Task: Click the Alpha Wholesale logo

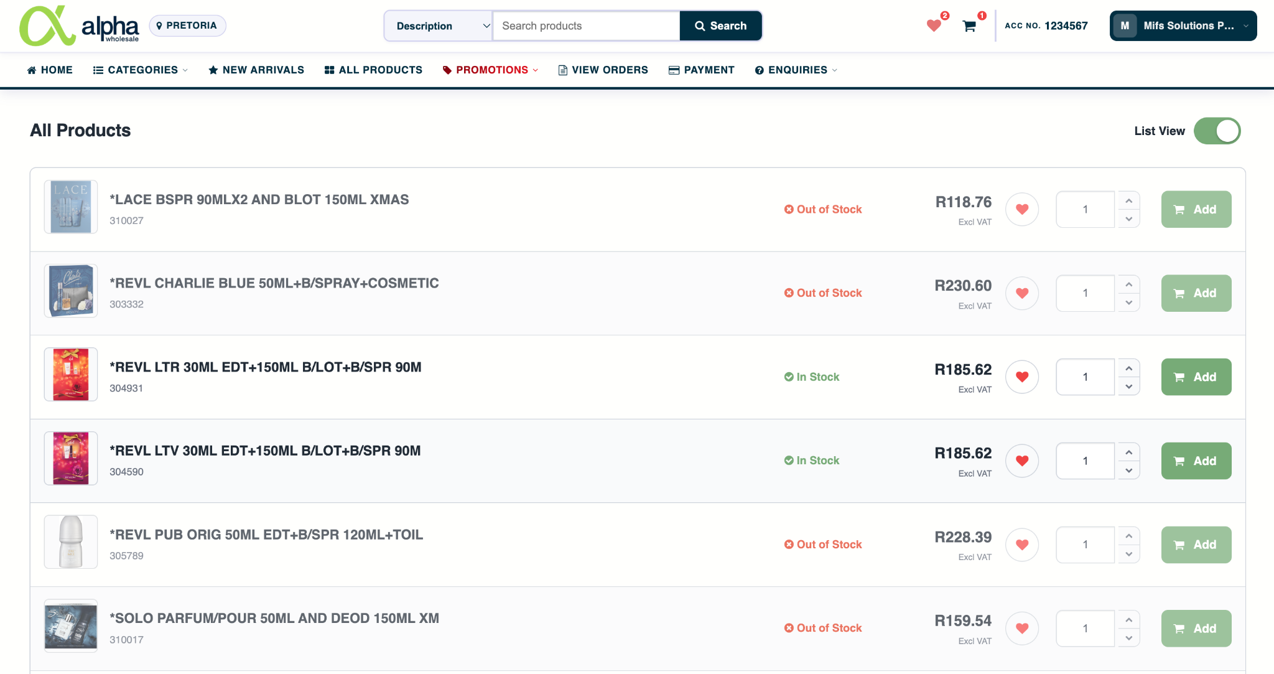Action: (79, 26)
